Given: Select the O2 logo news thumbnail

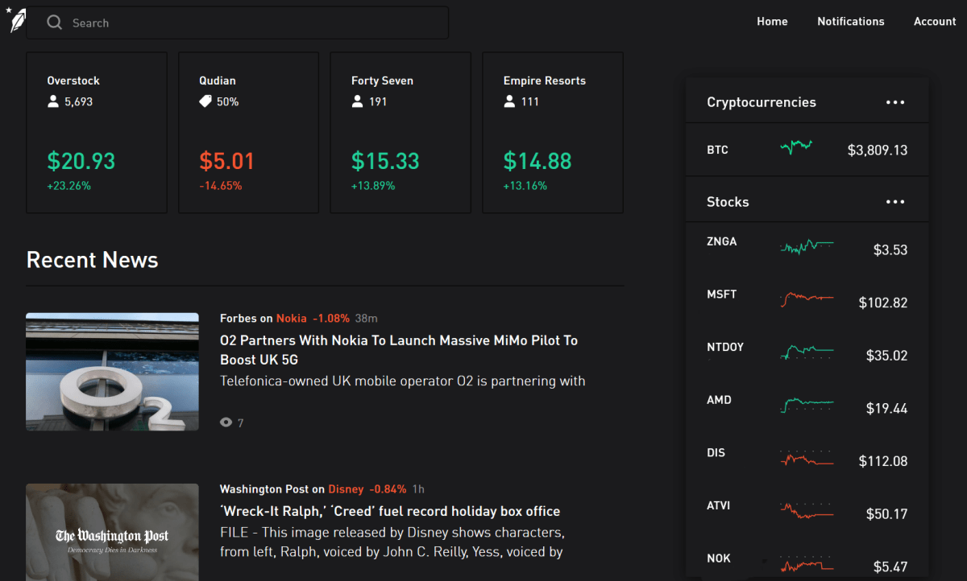Looking at the screenshot, I should 112,372.
